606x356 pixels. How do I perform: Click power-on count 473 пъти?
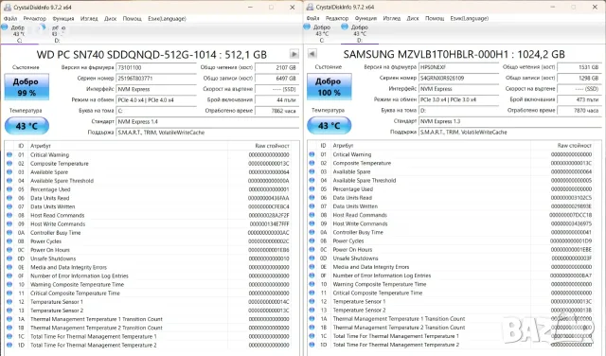(x=579, y=99)
